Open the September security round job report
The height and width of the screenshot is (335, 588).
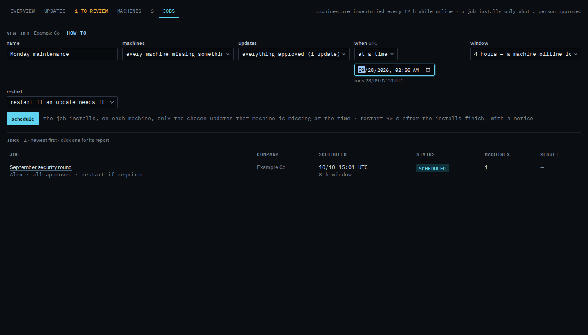tap(41, 167)
